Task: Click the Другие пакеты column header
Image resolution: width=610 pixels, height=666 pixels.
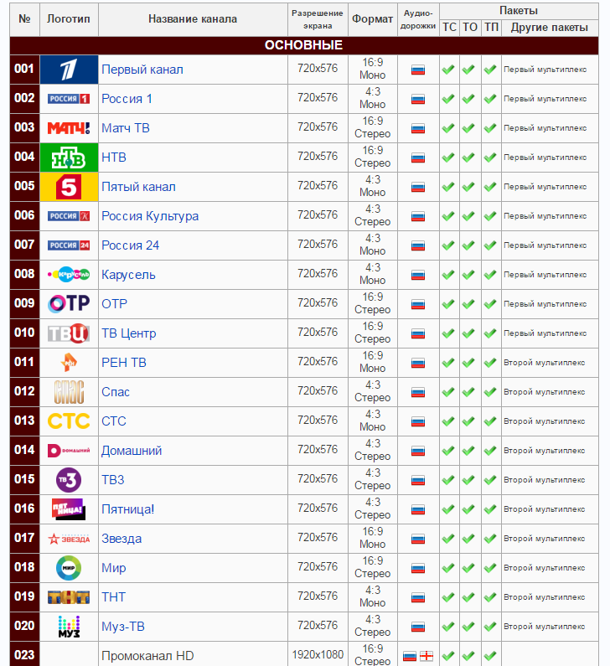Action: tap(550, 28)
